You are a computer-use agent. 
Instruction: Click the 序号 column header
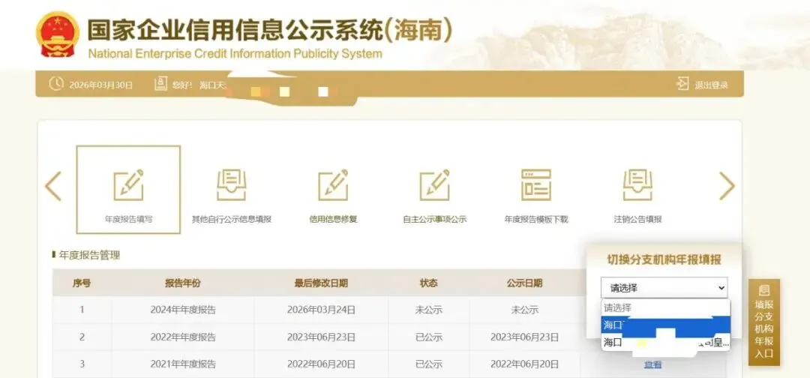(82, 283)
